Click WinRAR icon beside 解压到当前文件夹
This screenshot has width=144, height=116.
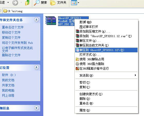(77, 45)
